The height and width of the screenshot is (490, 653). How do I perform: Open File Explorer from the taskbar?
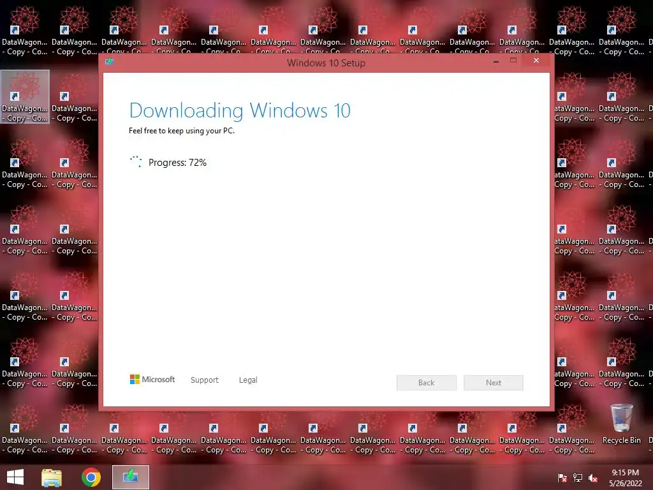click(x=52, y=477)
